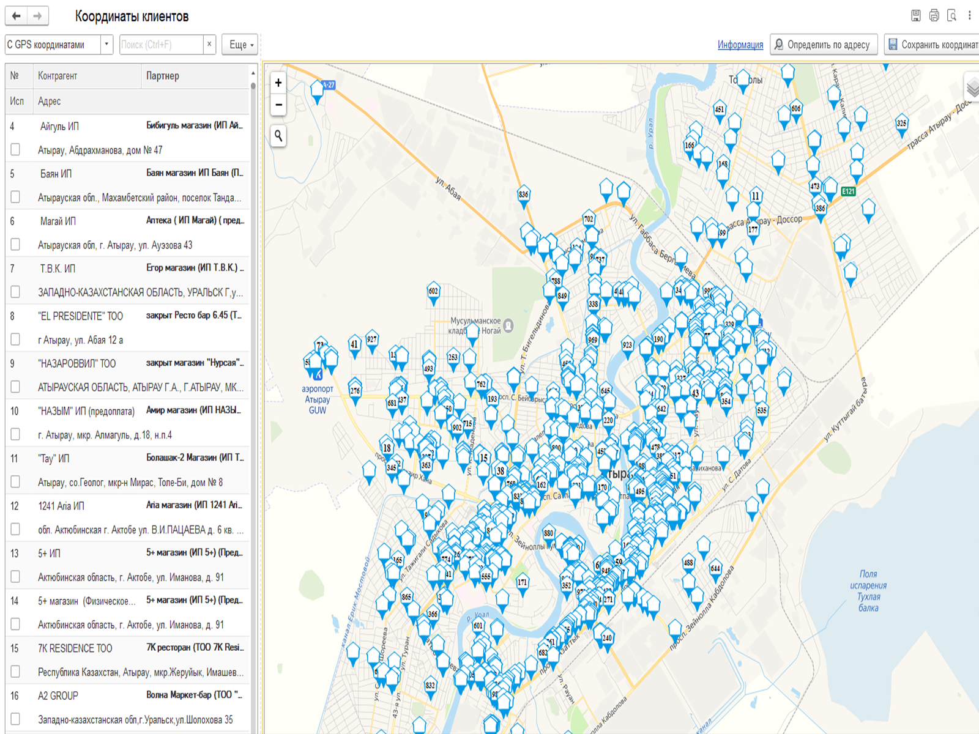Select map marker number 644
The width and height of the screenshot is (979, 734).
[715, 570]
